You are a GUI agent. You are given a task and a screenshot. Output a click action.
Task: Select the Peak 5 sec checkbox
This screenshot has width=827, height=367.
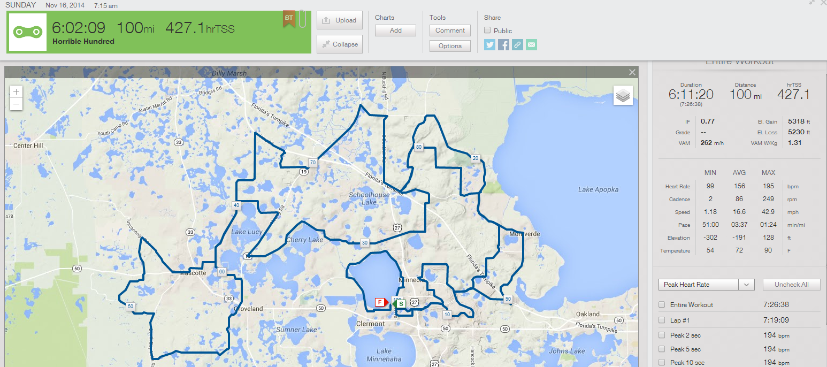click(x=662, y=349)
